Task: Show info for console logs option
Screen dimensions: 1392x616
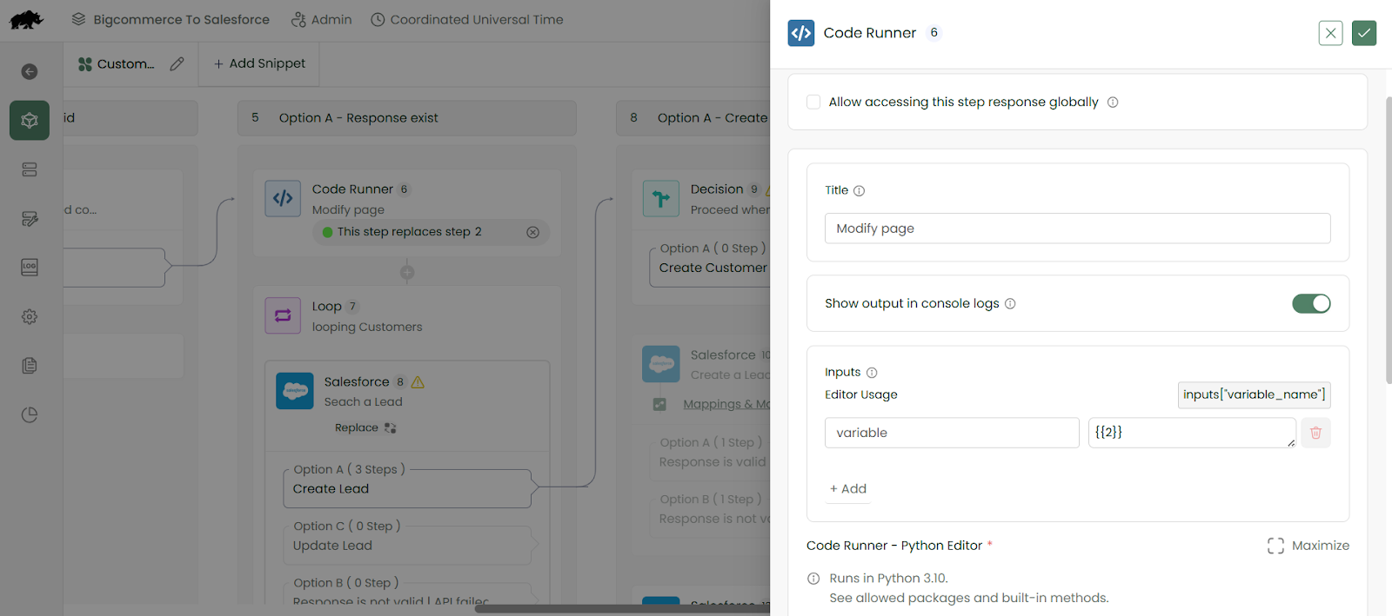Action: [1010, 304]
